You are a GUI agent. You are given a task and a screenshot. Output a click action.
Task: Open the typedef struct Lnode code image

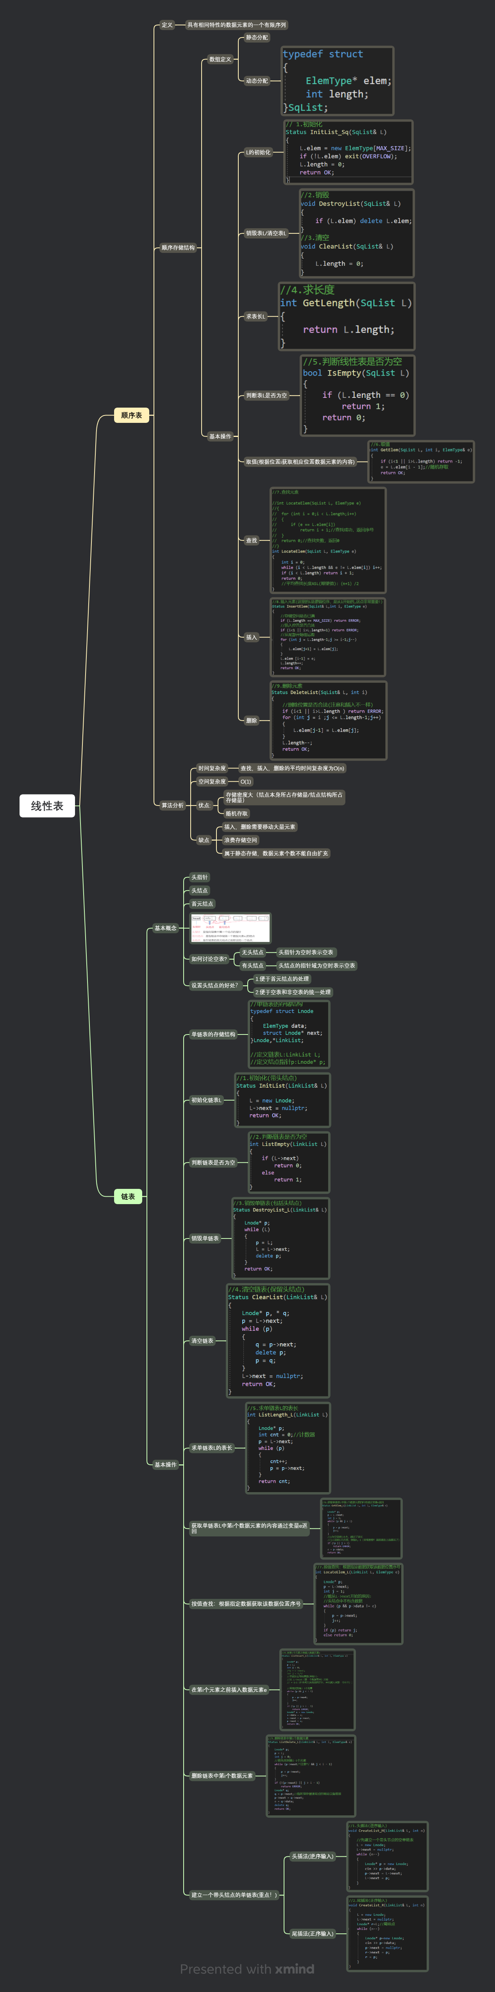[289, 1034]
